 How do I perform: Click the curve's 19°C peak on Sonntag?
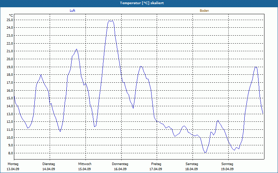[x=256, y=67]
